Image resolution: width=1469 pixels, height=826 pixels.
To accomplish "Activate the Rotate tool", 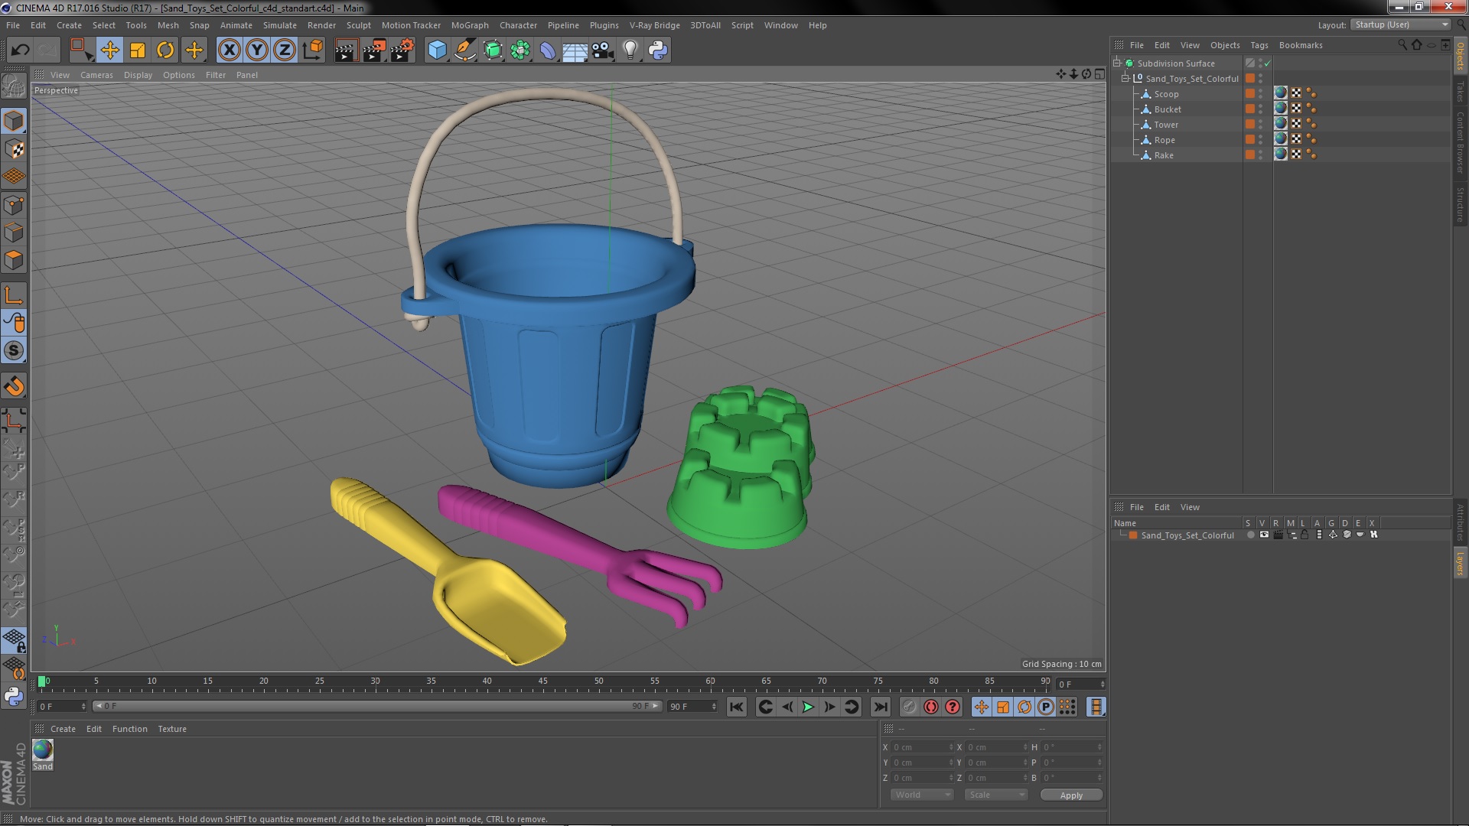I will pyautogui.click(x=165, y=50).
